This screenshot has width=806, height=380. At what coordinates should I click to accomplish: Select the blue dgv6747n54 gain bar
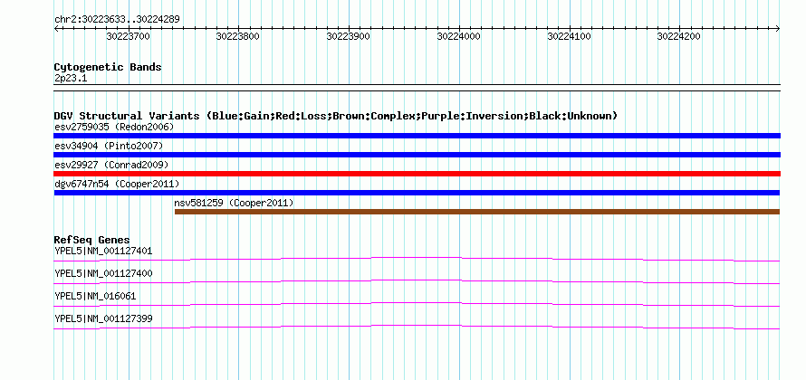(417, 193)
